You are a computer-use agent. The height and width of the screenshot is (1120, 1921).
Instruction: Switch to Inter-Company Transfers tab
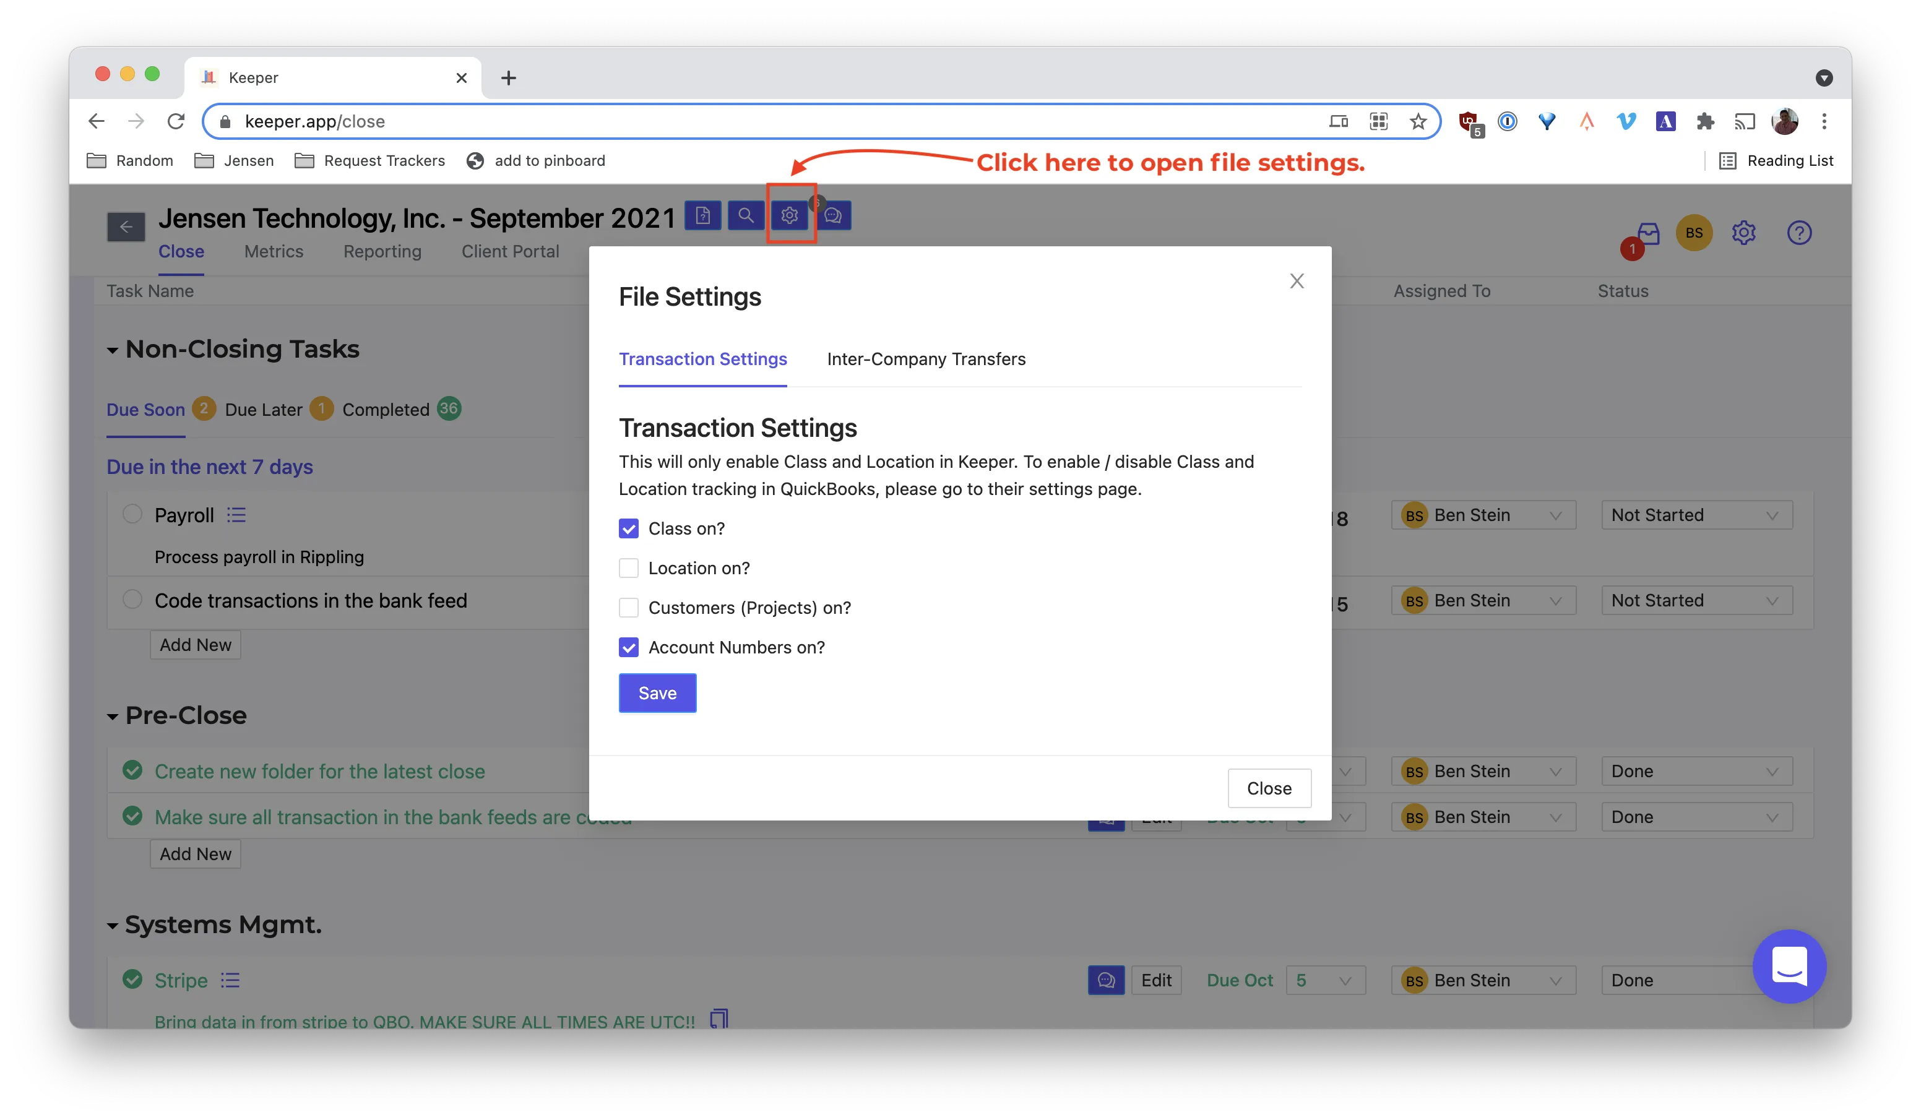[x=926, y=359]
